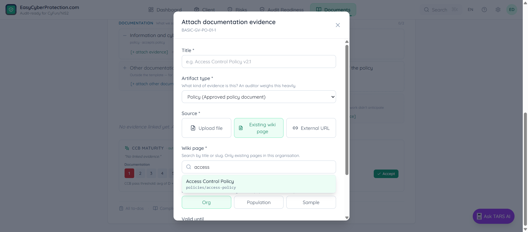The width and height of the screenshot is (528, 232).
Task: Select Upload file as source
Action: [x=206, y=128]
